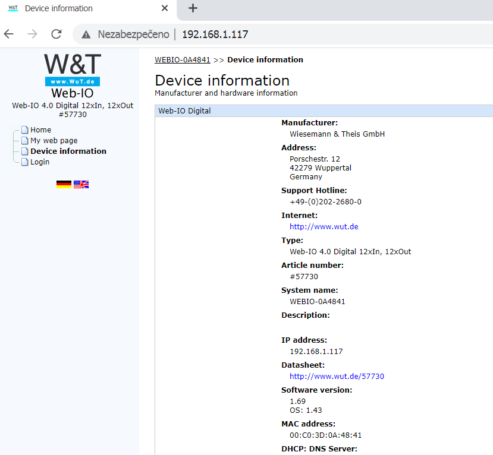Select the German flag language icon
Viewport: 493px width, 455px height.
click(x=64, y=184)
